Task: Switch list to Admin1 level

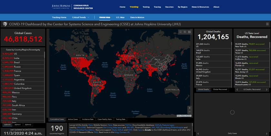Action: coord(17,125)
